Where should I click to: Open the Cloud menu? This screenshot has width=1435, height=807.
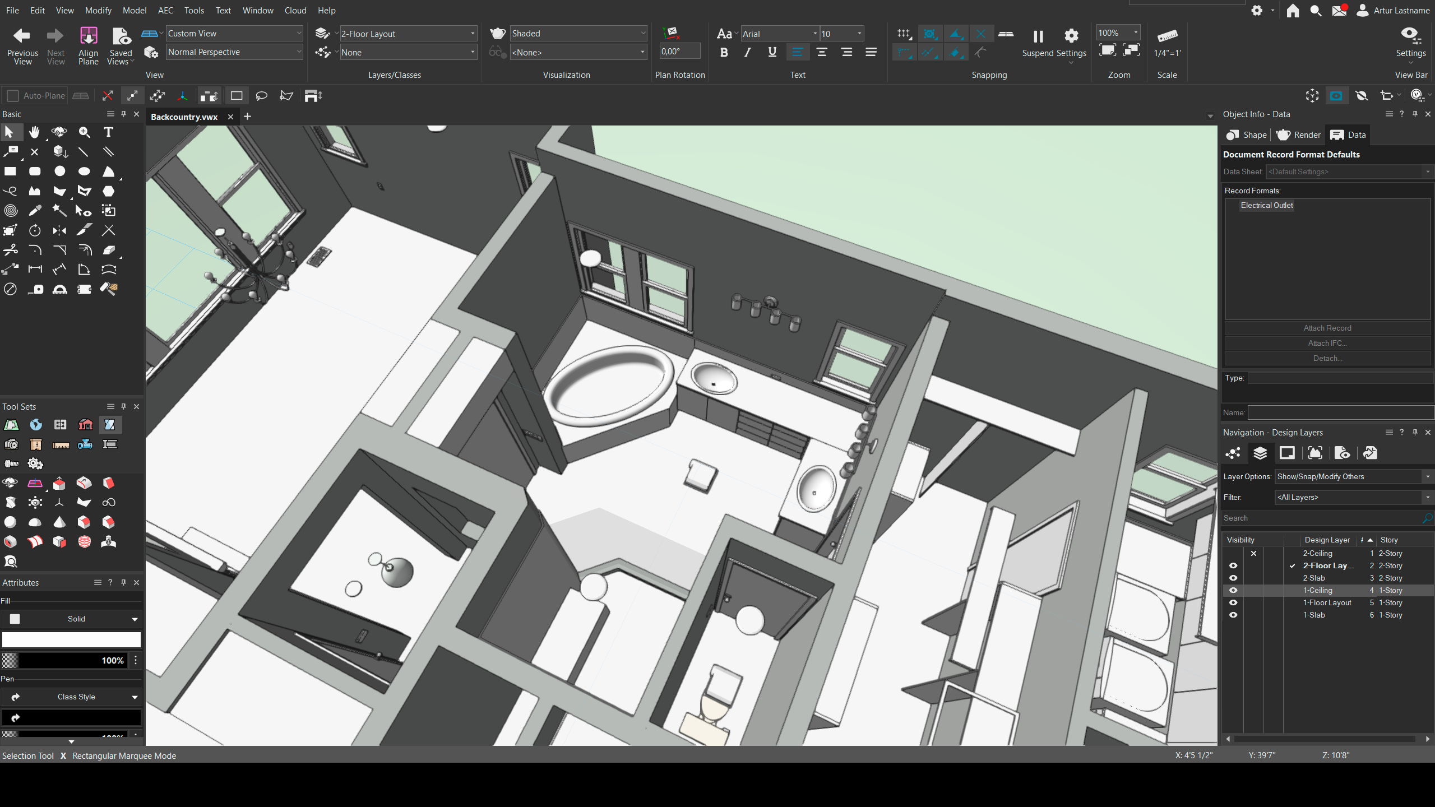click(x=295, y=10)
